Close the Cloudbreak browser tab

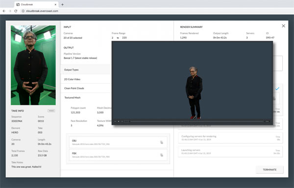(55, 4)
